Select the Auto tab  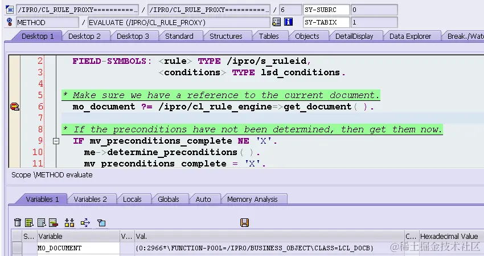203,200
